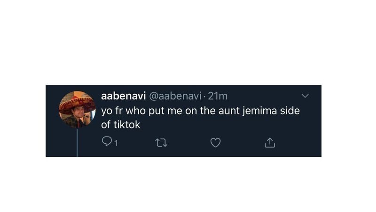This screenshot has height=212, width=376.
Task: Follow the thread line below avatar
Action: [x=77, y=143]
